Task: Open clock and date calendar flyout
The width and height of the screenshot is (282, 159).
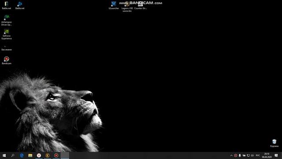Action: tap(267, 155)
